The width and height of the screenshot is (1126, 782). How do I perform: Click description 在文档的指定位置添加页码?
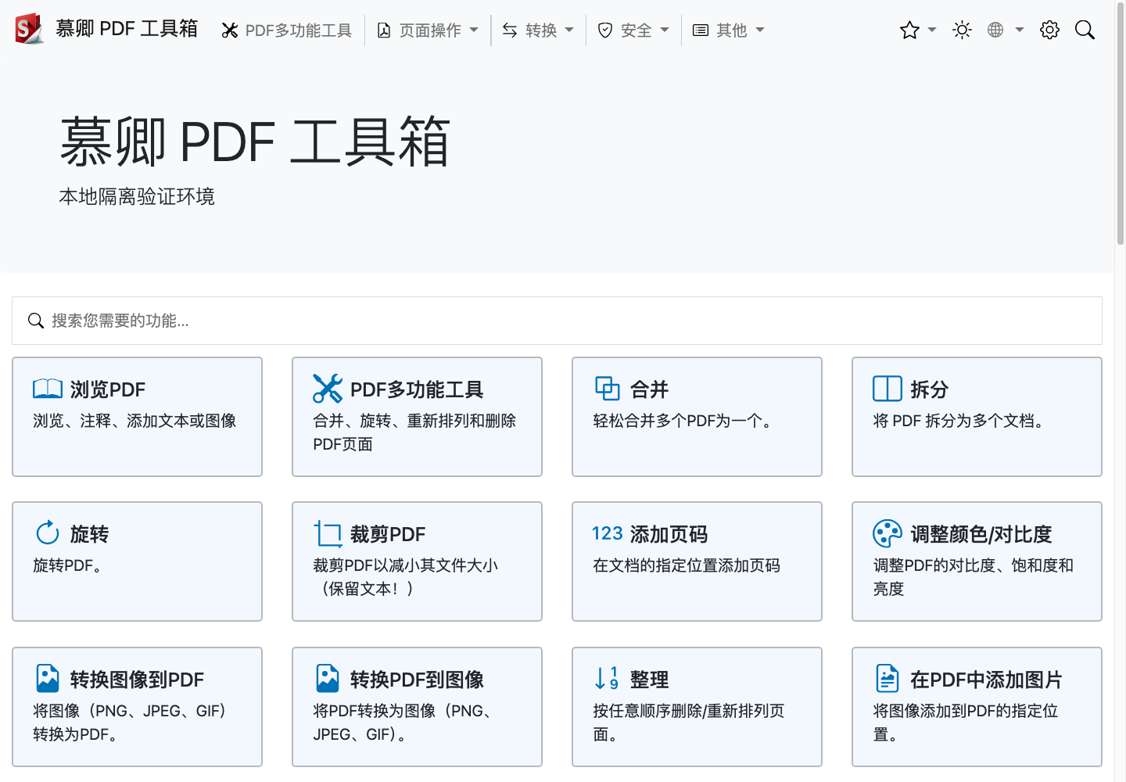click(x=687, y=565)
